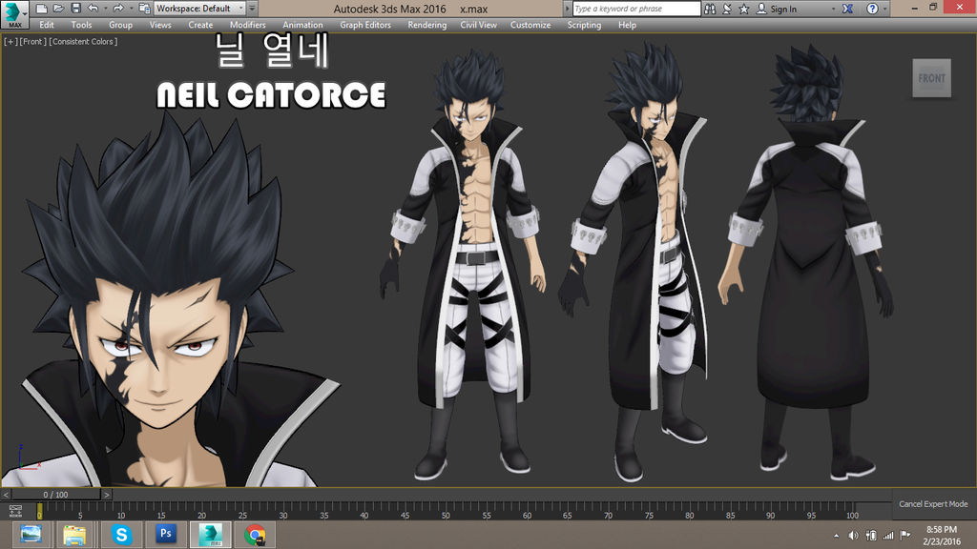977x549 pixels.
Task: Open the Create menu
Action: coord(200,25)
